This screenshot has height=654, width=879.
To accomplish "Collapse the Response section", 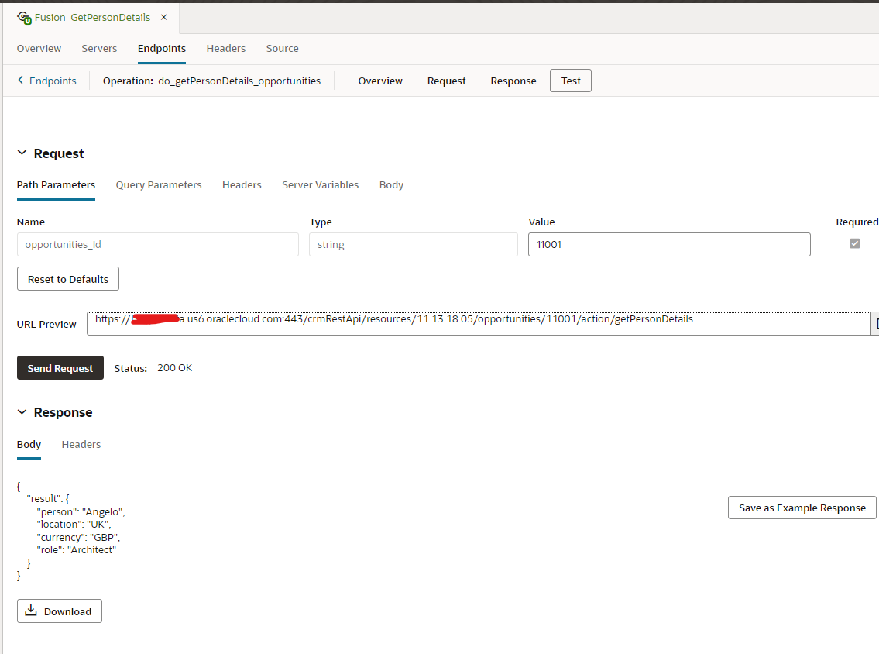I will pos(22,412).
